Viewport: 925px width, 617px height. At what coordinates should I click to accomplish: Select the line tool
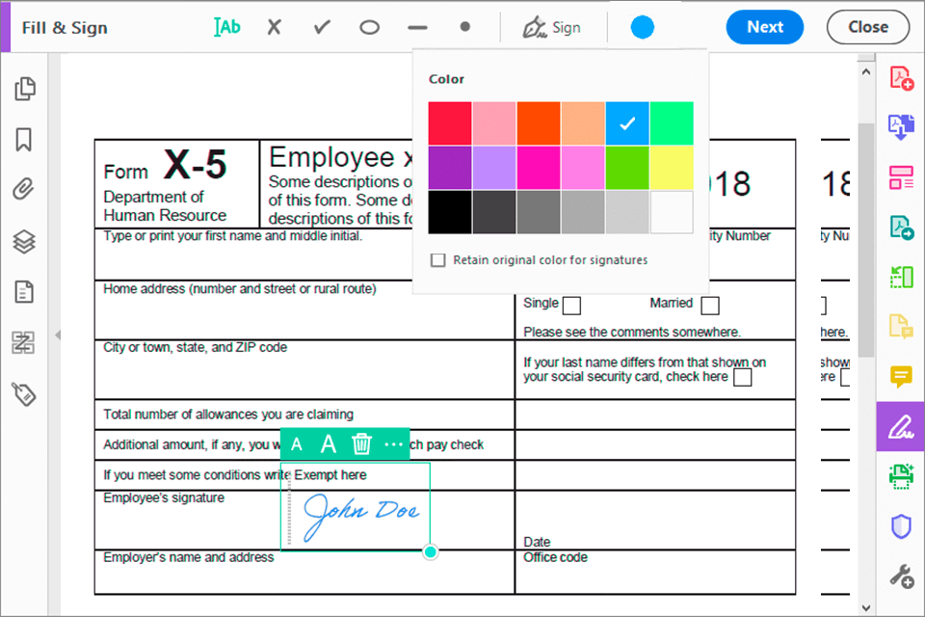pos(417,27)
